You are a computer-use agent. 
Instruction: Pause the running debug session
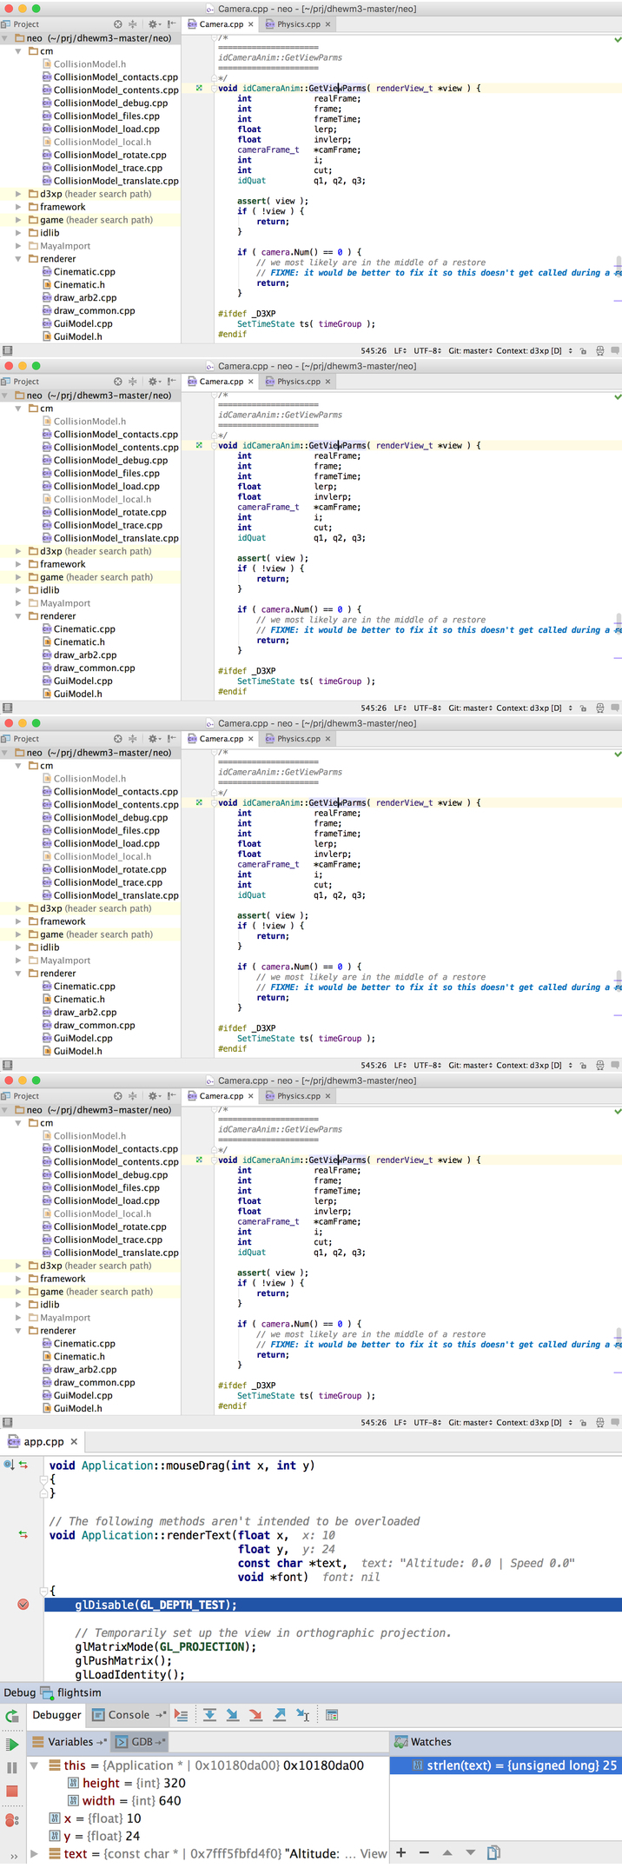[11, 1767]
